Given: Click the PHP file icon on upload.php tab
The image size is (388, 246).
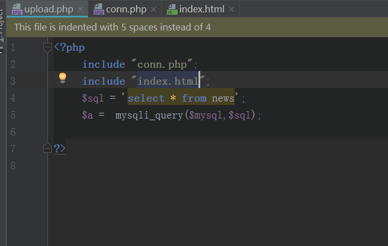Looking at the screenshot, I should [17, 10].
